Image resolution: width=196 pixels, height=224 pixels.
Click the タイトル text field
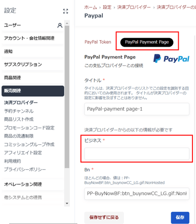137,109
